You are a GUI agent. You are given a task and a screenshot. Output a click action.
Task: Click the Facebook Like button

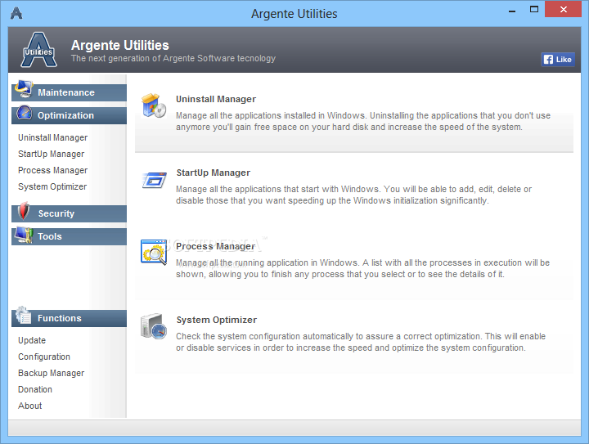tap(558, 60)
